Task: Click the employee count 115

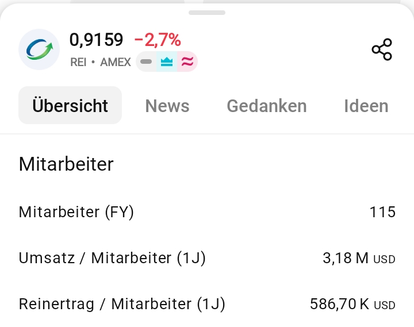Action: pos(382,212)
